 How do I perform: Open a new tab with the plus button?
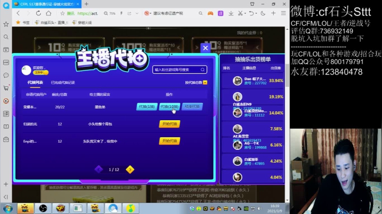(86, 4)
